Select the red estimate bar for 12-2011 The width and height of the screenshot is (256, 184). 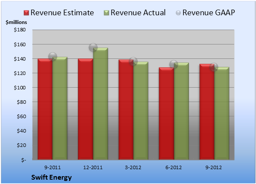coord(85,109)
